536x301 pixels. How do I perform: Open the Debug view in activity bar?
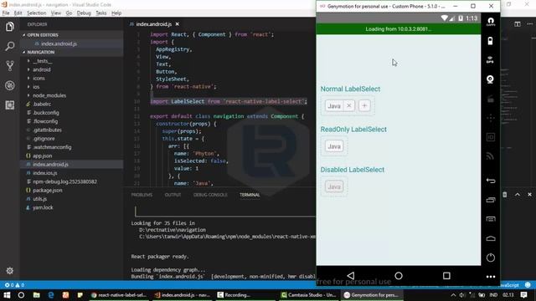pos(9,85)
